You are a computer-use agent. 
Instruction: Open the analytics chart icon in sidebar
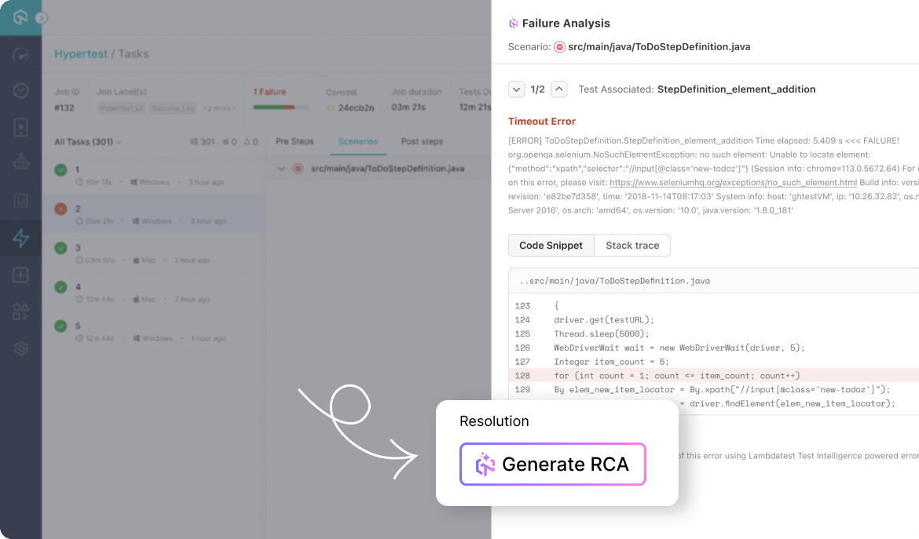pyautogui.click(x=21, y=200)
